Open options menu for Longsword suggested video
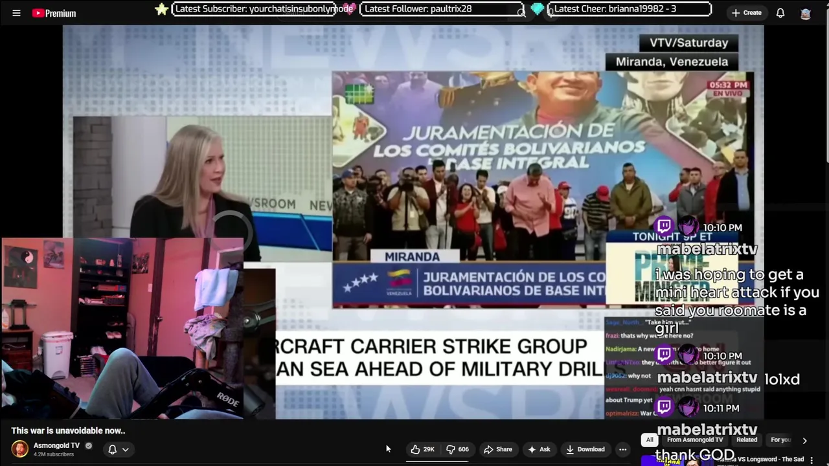The height and width of the screenshot is (466, 829). point(812,460)
